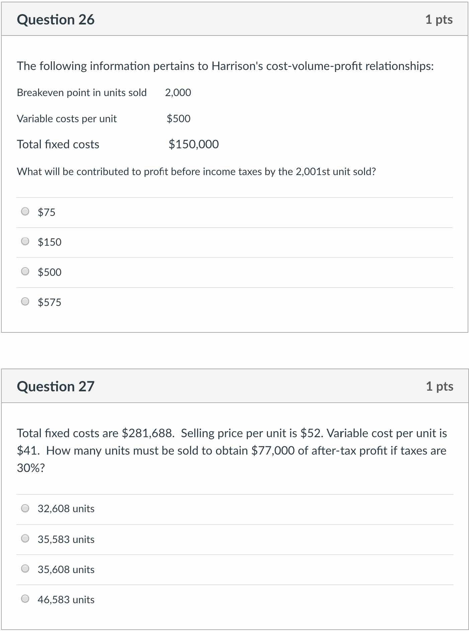Screen dimensions: 469x631
Task: Click the $150 answer label text
Action: 50,242
